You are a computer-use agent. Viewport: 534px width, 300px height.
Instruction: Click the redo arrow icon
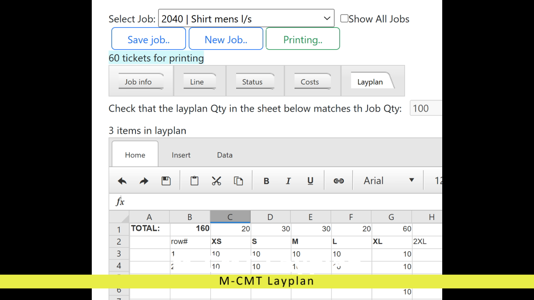(x=144, y=181)
